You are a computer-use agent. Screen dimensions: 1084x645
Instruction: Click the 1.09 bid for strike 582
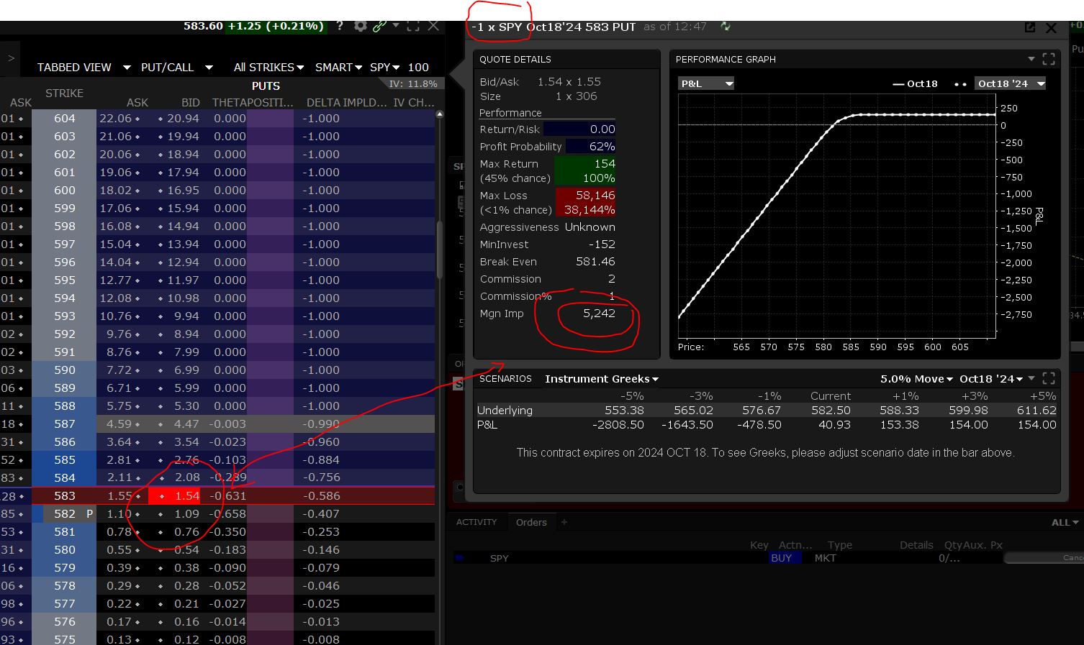[187, 513]
